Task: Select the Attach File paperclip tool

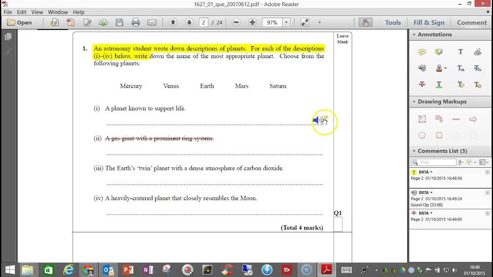Action: 478,52
